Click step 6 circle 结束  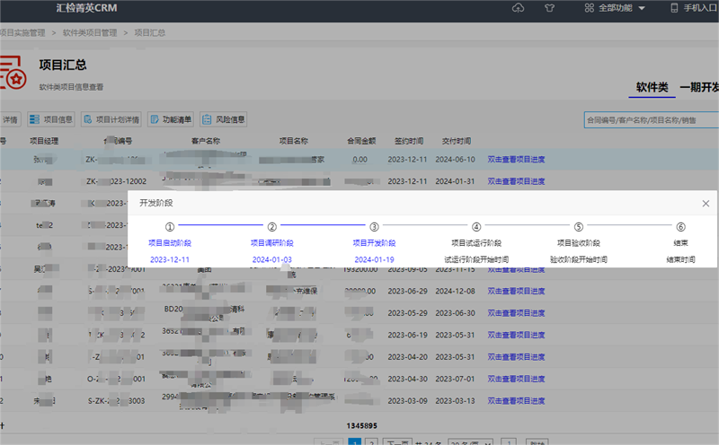pyautogui.click(x=680, y=227)
